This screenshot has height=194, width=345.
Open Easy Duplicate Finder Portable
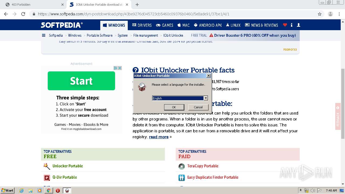click(213, 177)
